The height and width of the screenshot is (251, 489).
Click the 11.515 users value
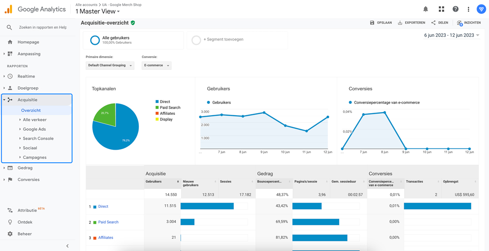pyautogui.click(x=169, y=206)
